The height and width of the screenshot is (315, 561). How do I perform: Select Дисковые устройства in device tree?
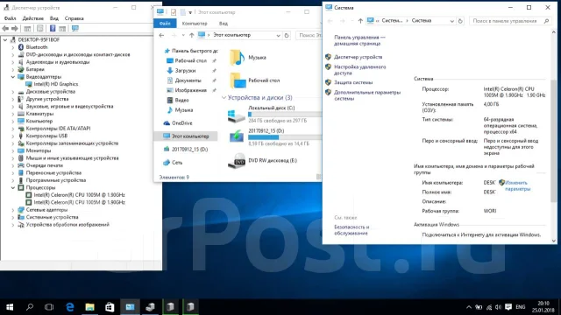[x=51, y=91]
